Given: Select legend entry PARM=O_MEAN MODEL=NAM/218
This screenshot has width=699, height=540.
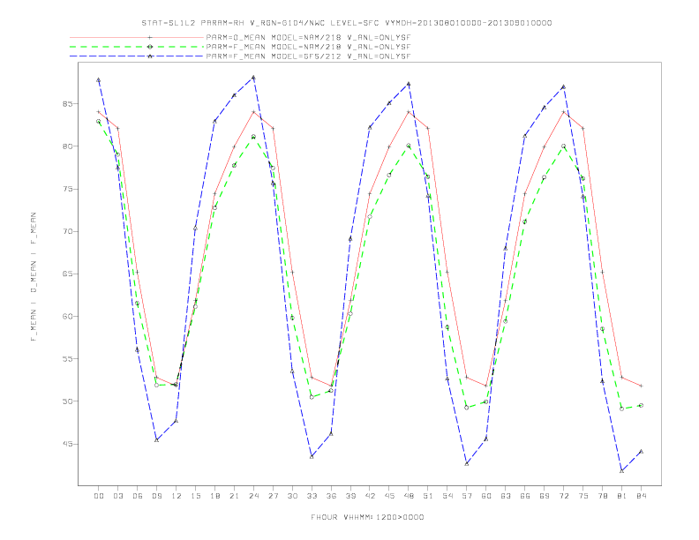Looking at the screenshot, I should coord(308,37).
